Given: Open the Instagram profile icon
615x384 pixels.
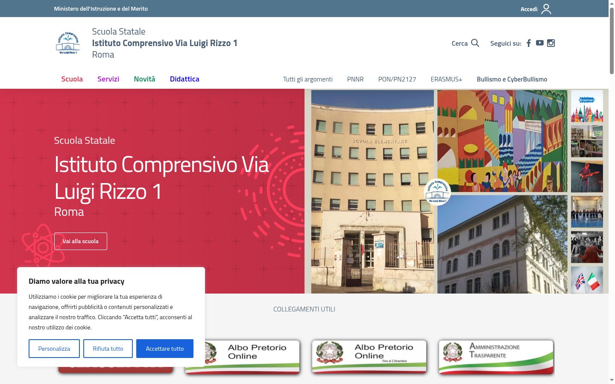Looking at the screenshot, I should point(551,43).
